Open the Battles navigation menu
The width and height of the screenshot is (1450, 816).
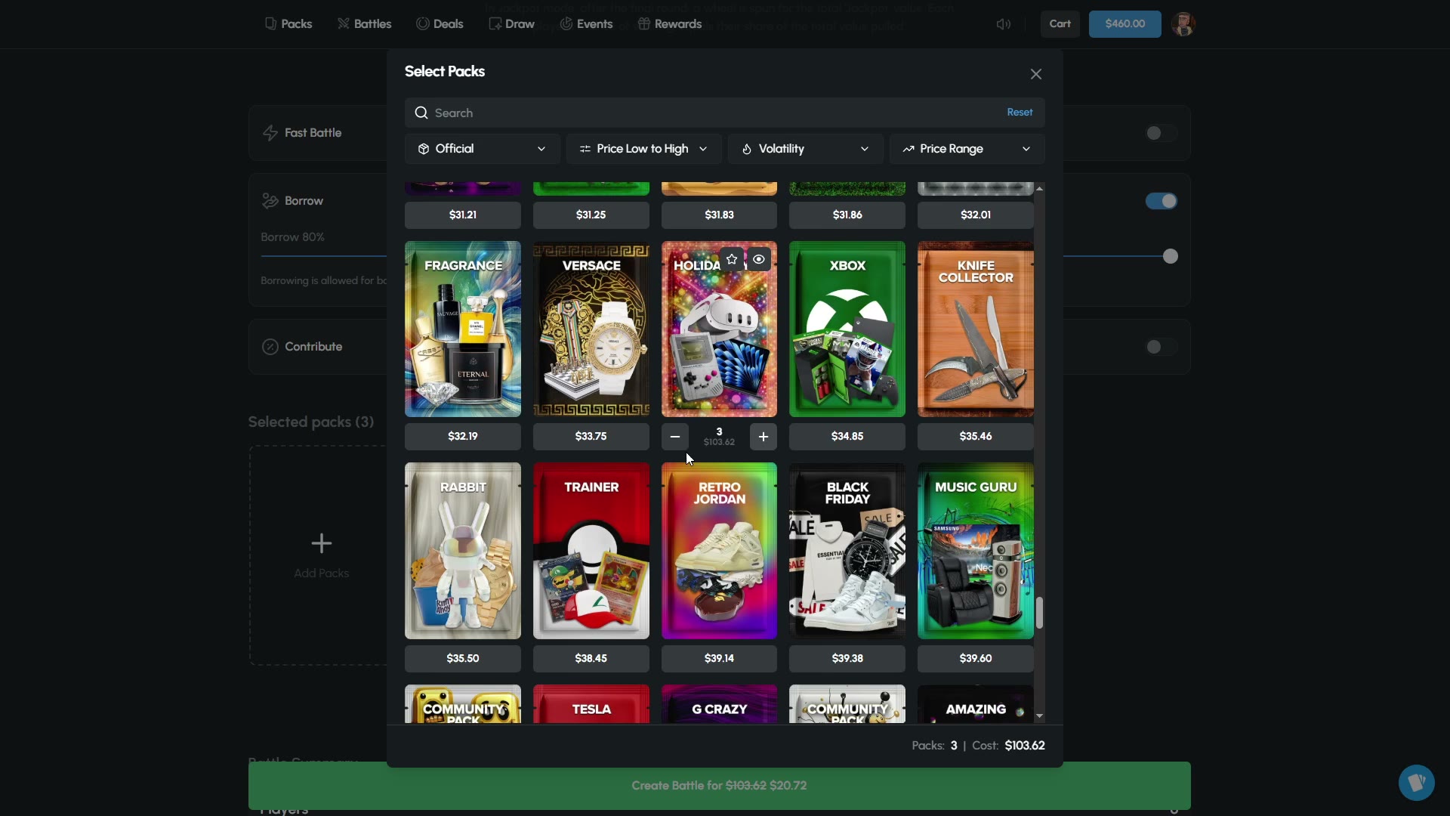click(x=365, y=24)
